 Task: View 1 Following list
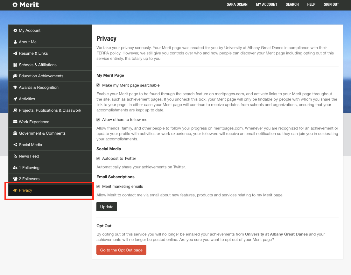(50, 167)
